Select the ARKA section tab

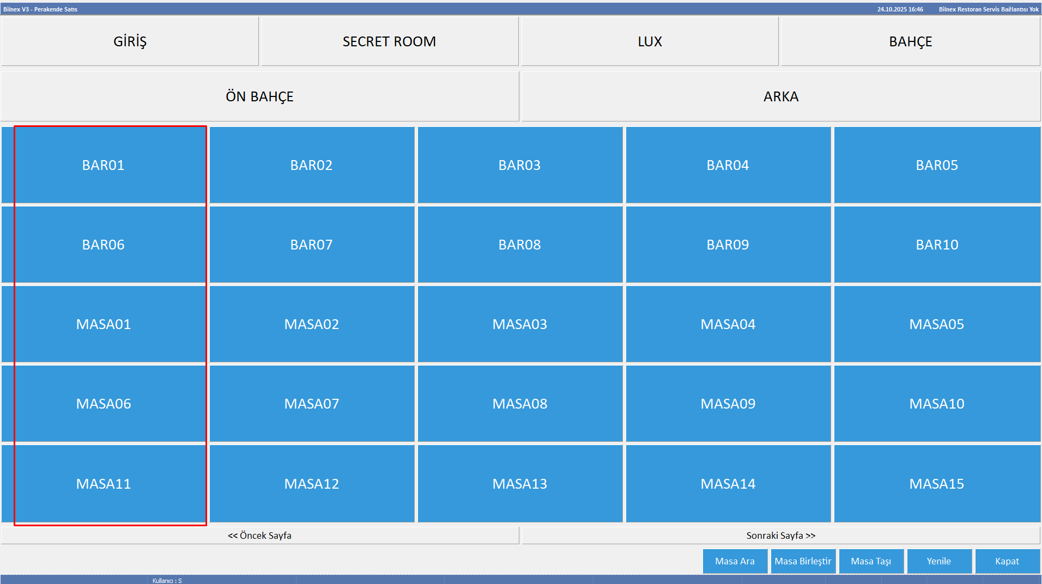click(780, 96)
